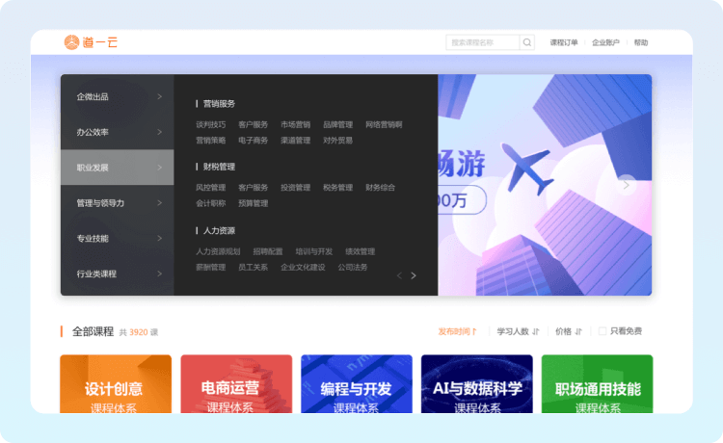
Task: Open the 企业账户 link
Action: coord(605,42)
